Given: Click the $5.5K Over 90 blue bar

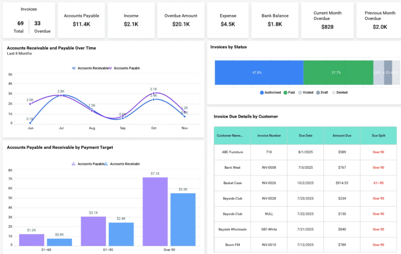Looking at the screenshot, I should pyautogui.click(x=183, y=220).
